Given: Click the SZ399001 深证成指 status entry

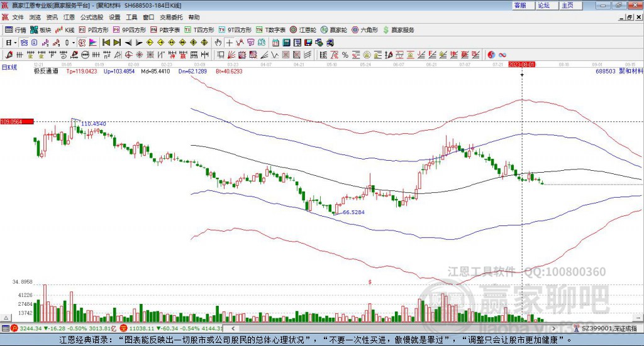Looking at the screenshot, I should pyautogui.click(x=605, y=328).
